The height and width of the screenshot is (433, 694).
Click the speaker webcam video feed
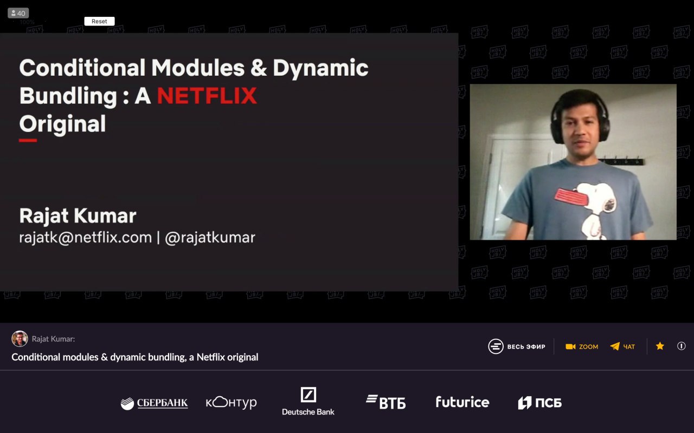(x=573, y=162)
